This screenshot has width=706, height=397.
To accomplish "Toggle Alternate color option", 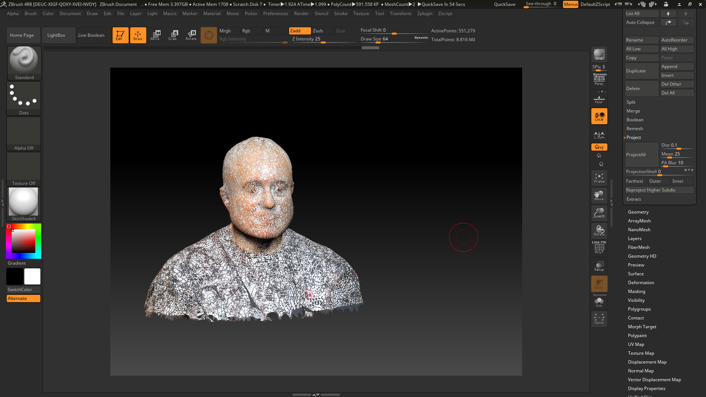I will click(24, 298).
